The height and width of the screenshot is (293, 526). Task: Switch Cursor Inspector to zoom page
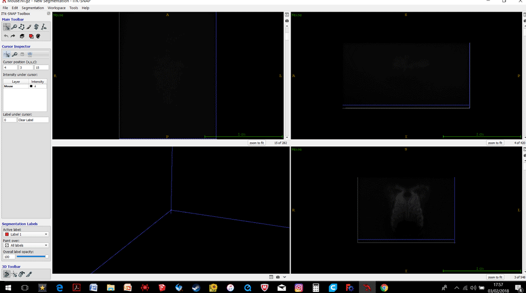(14, 55)
